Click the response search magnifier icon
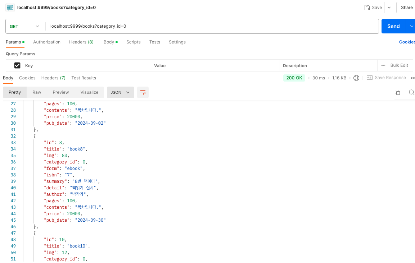This screenshot has width=415, height=263. tap(411, 92)
